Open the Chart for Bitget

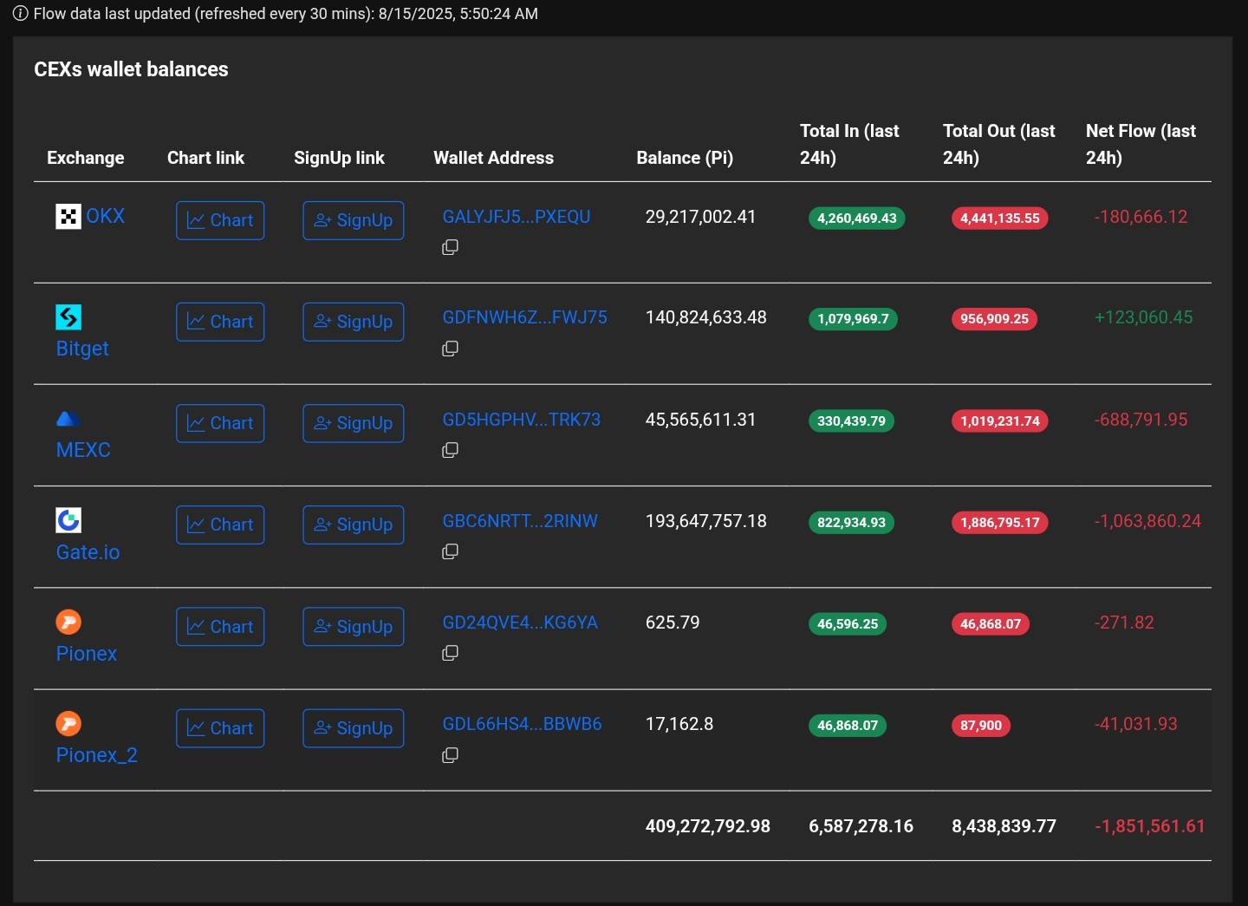click(220, 322)
